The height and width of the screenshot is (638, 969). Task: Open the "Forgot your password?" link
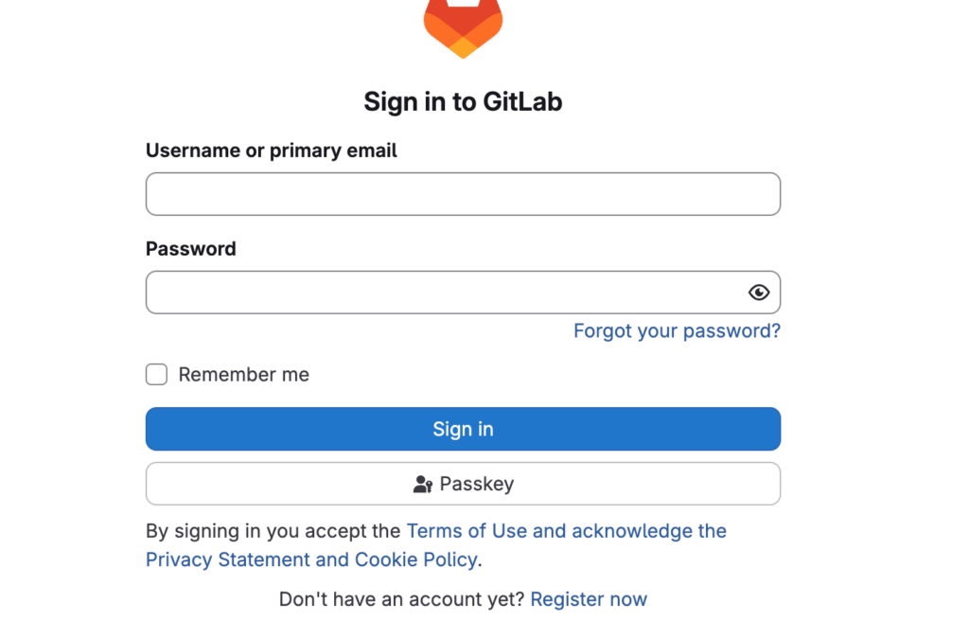677,331
